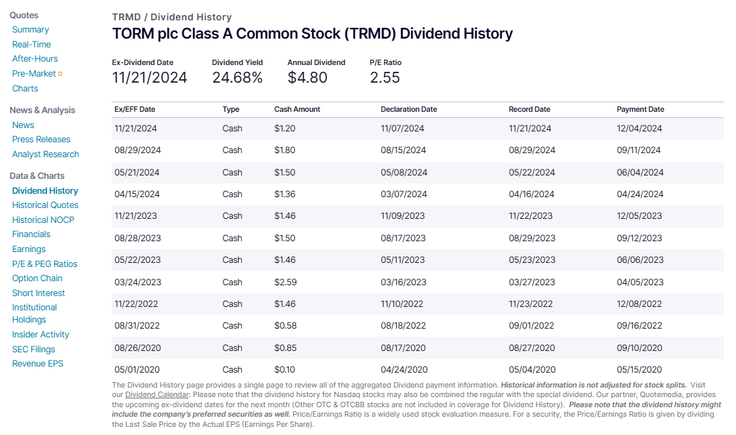Go to Real-Time quotes

32,44
